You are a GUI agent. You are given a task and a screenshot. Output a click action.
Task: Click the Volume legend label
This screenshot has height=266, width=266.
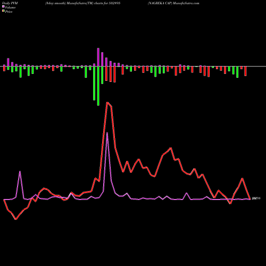[10, 7]
